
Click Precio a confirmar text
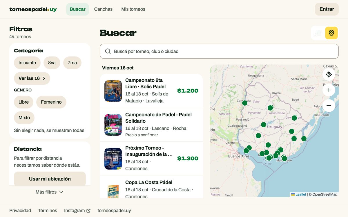[x=142, y=135]
